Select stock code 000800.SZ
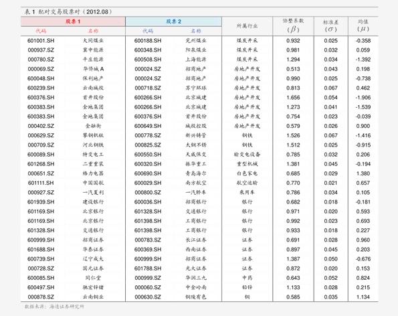This screenshot has width=398, height=316. coord(148,193)
